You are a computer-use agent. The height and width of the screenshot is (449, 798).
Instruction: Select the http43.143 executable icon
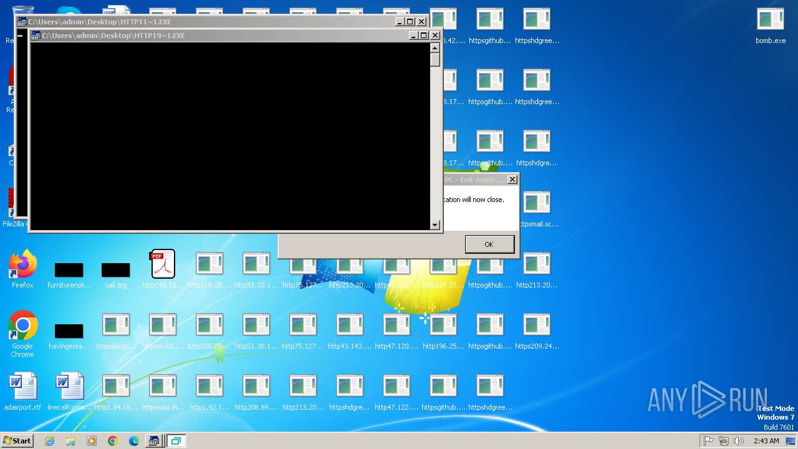[350, 331]
